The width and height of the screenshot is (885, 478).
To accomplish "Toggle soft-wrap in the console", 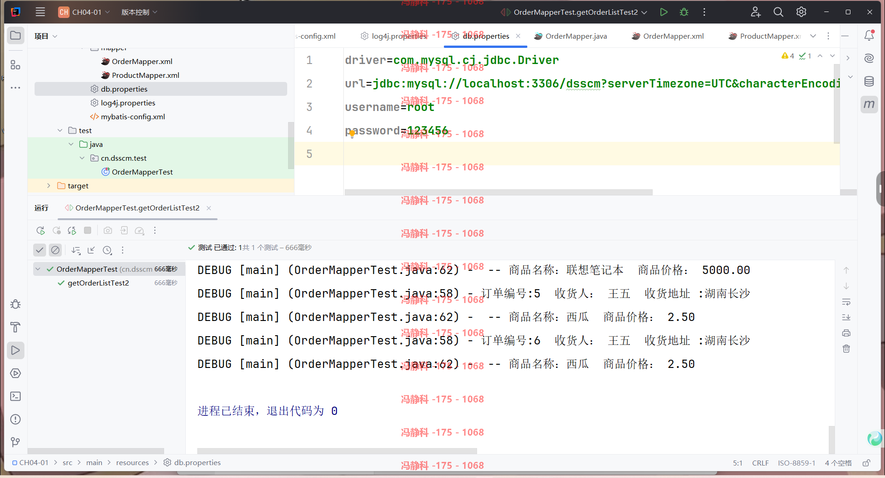I will pyautogui.click(x=846, y=302).
